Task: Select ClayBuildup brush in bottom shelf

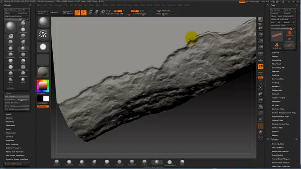Action: click(x=69, y=162)
